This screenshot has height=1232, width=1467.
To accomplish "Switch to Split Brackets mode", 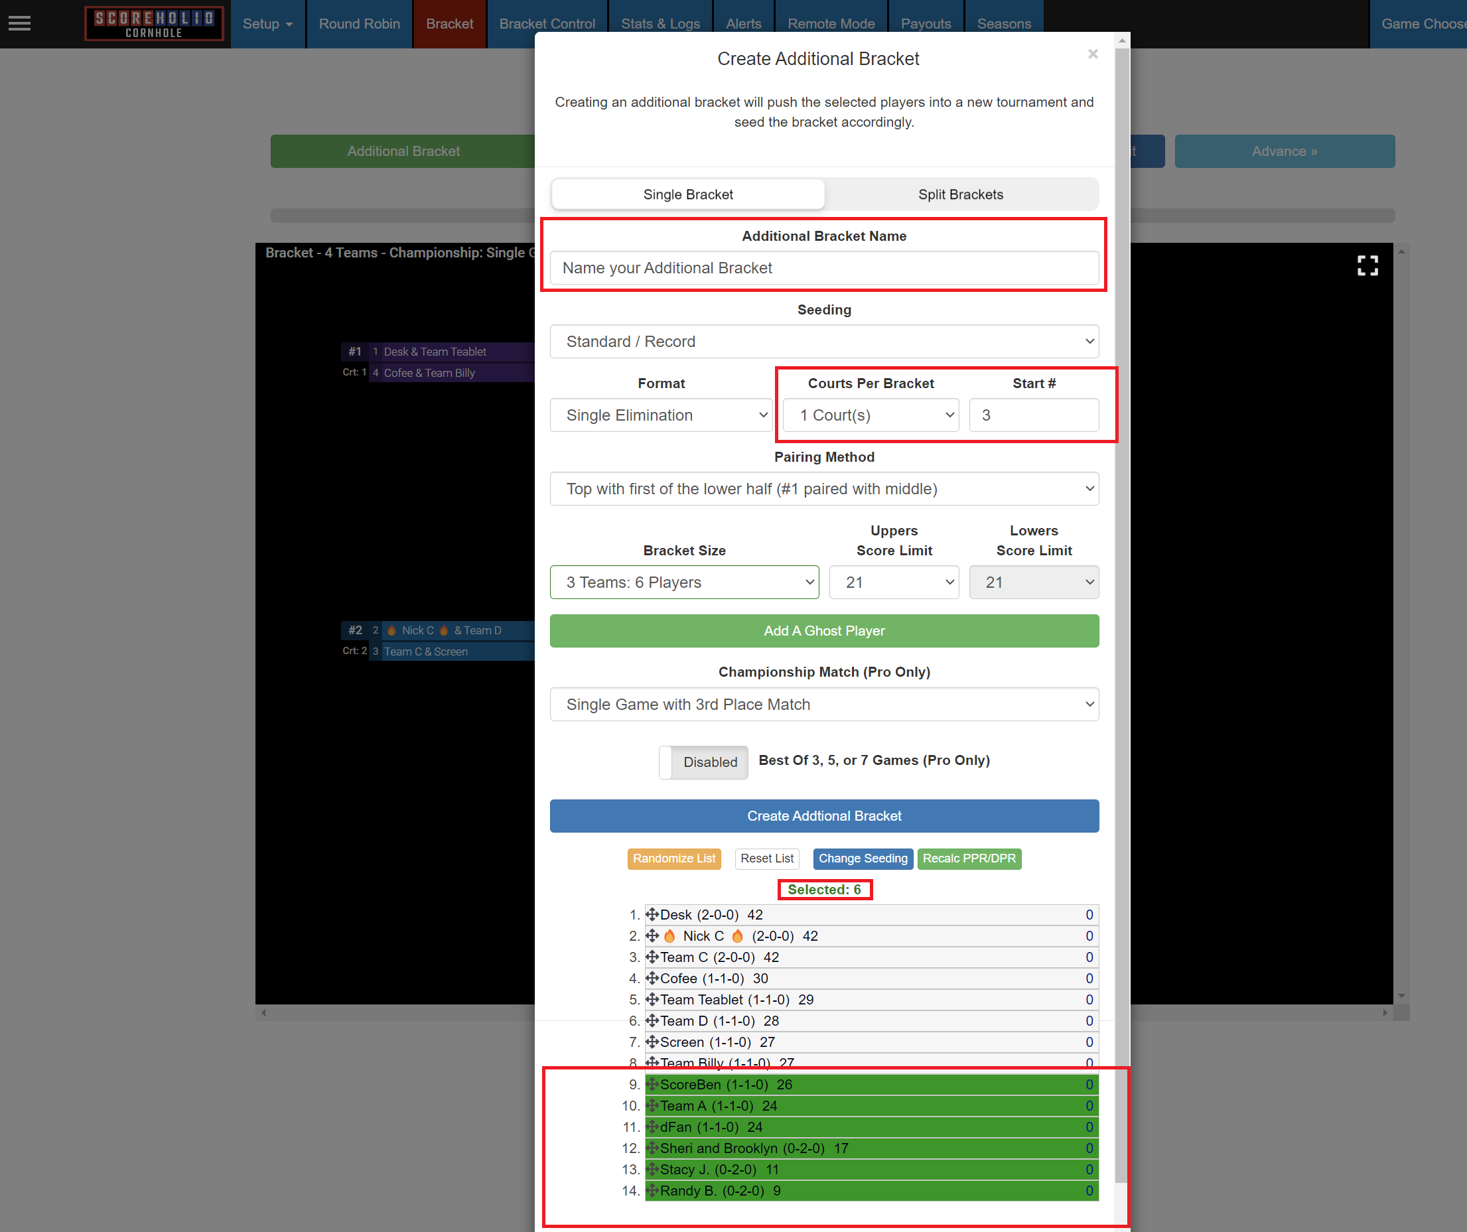I will point(961,194).
